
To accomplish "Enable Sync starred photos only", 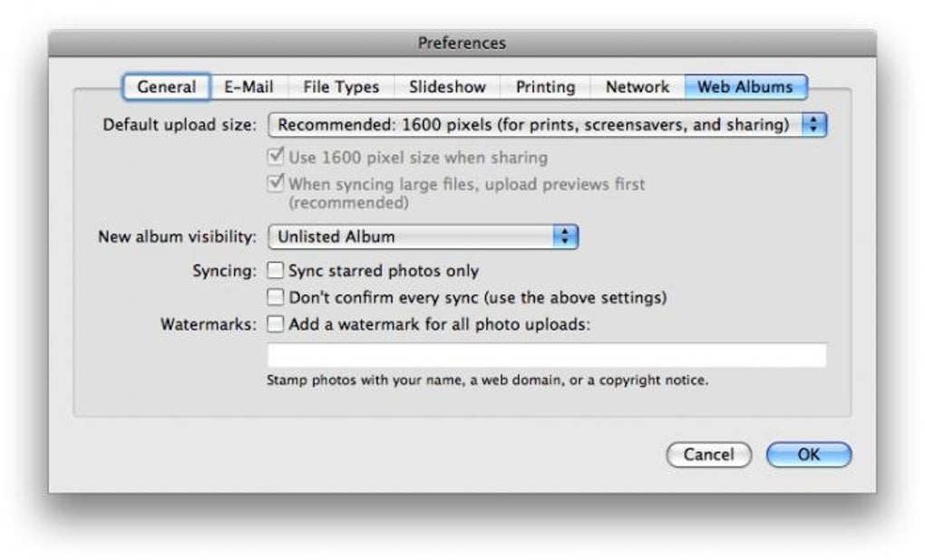I will coord(276,270).
